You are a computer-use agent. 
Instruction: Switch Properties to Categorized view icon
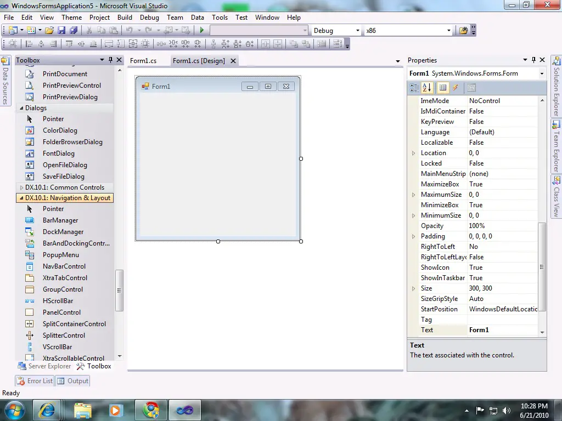(x=414, y=88)
